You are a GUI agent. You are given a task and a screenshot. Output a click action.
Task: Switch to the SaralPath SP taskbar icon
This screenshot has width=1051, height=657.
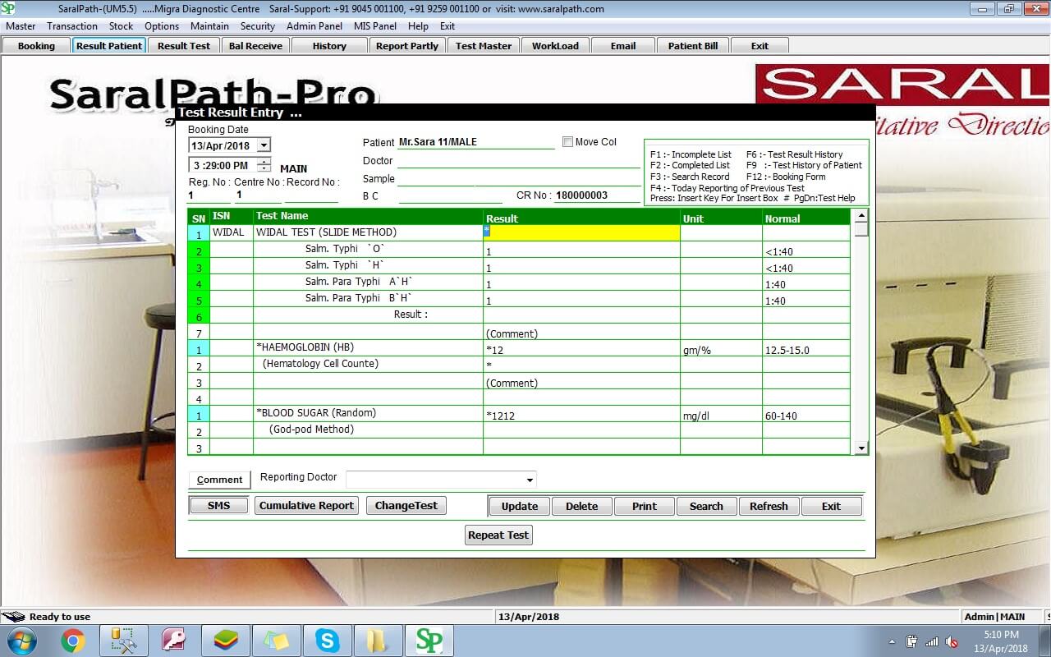(x=429, y=641)
